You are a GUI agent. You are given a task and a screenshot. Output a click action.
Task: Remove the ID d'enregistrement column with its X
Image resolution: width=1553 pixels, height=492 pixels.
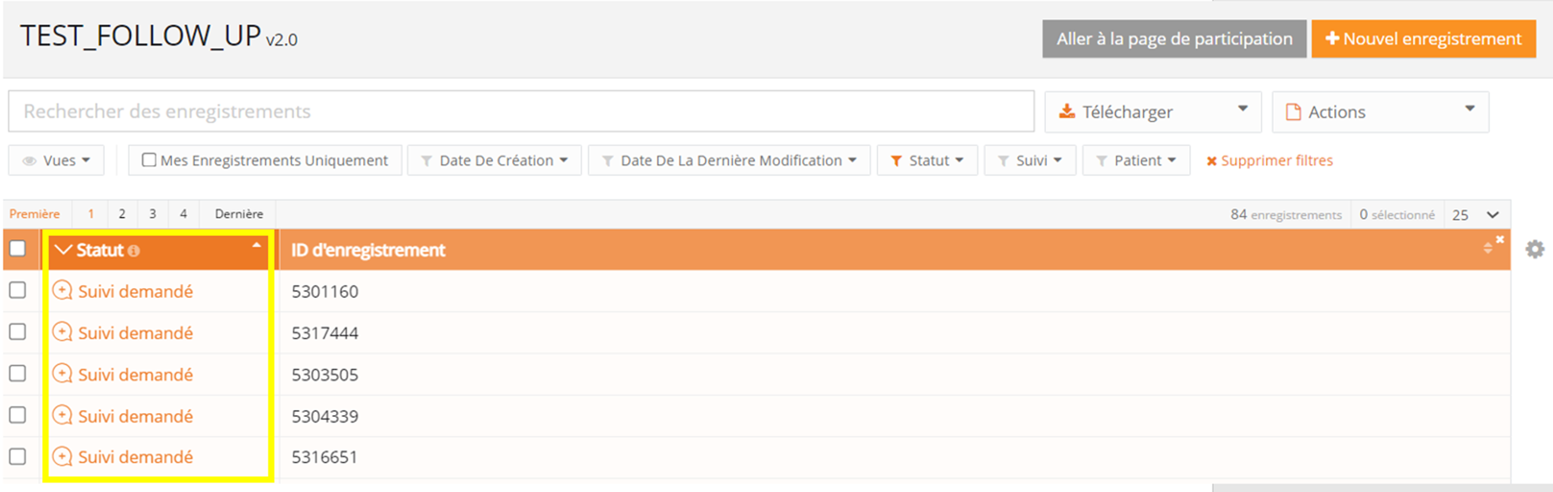click(1500, 239)
